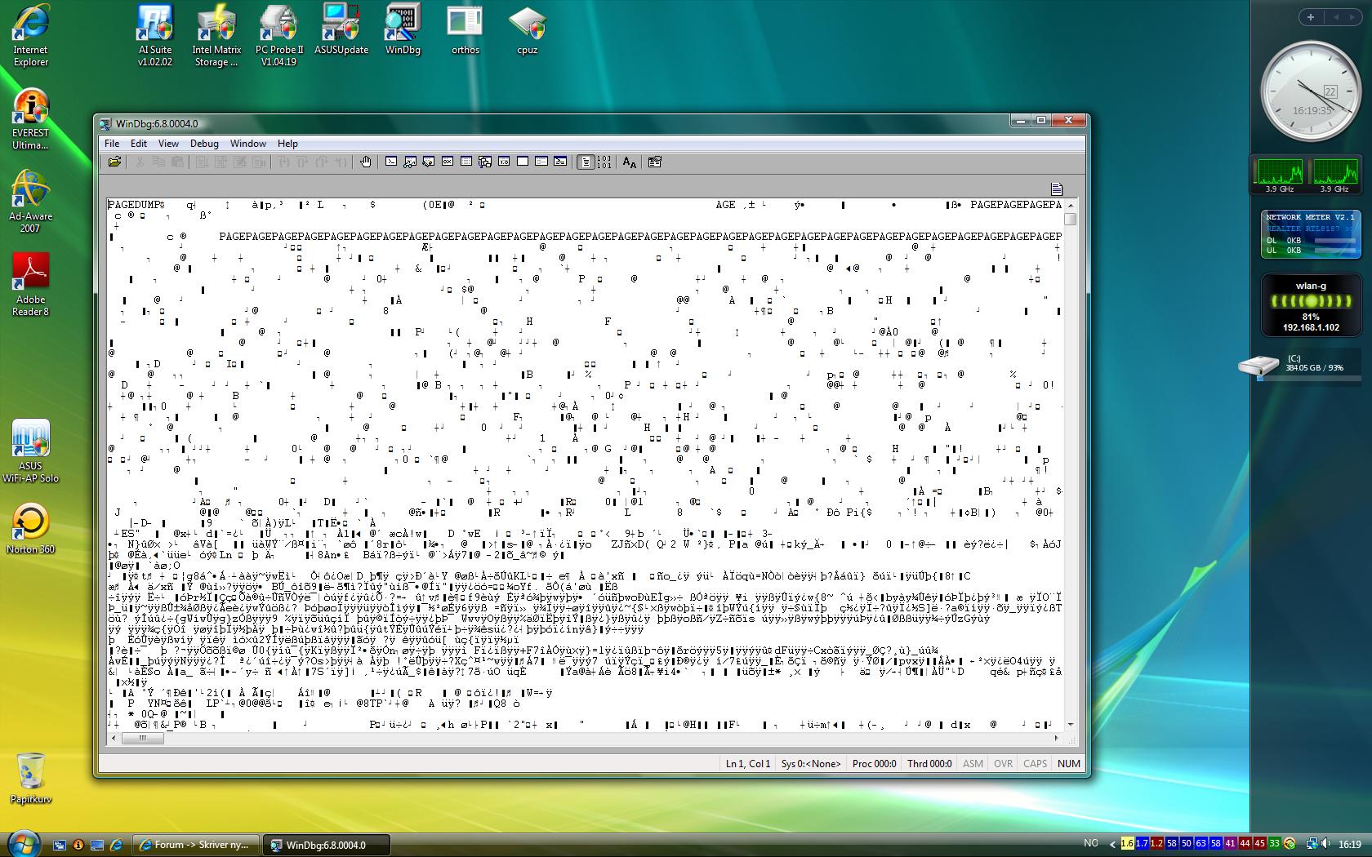Open the Call Stack window icon
1372x857 pixels.
pos(485,162)
